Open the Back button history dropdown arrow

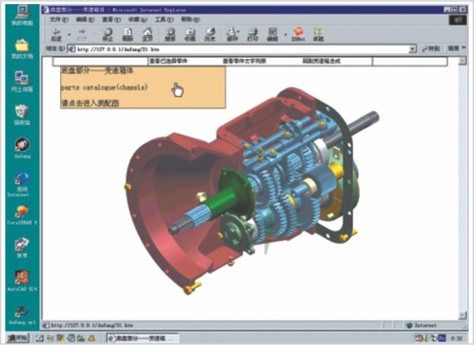(x=69, y=35)
